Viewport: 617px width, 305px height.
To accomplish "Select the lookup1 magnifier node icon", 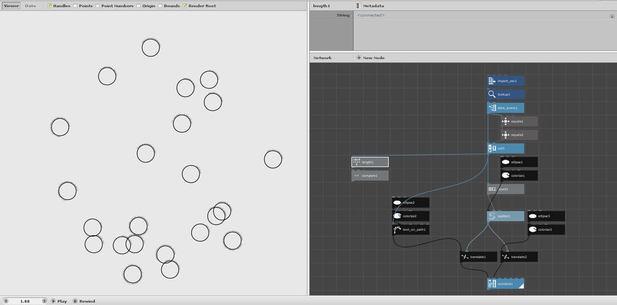I will (492, 94).
